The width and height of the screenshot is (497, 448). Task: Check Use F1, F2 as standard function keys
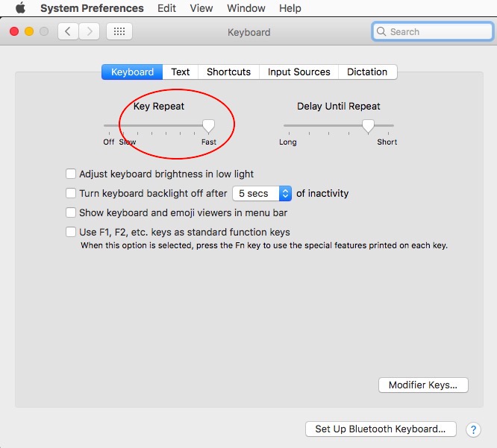coord(71,232)
